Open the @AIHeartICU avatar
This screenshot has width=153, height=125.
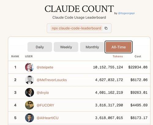tap(29, 118)
